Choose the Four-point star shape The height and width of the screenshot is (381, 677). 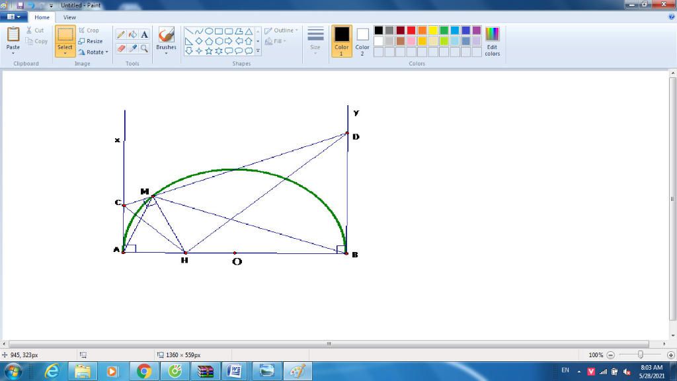coord(198,51)
